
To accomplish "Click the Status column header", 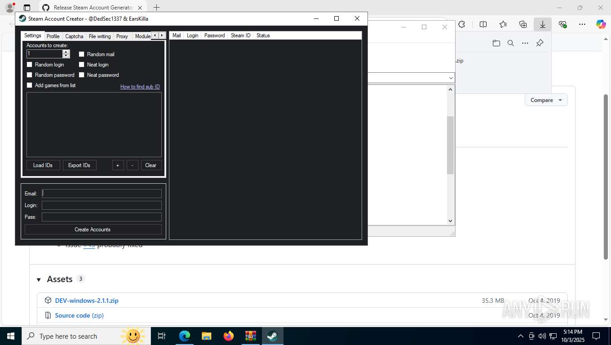I will 263,35.
